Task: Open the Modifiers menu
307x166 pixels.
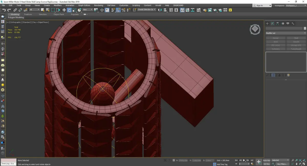Action: 58,5
